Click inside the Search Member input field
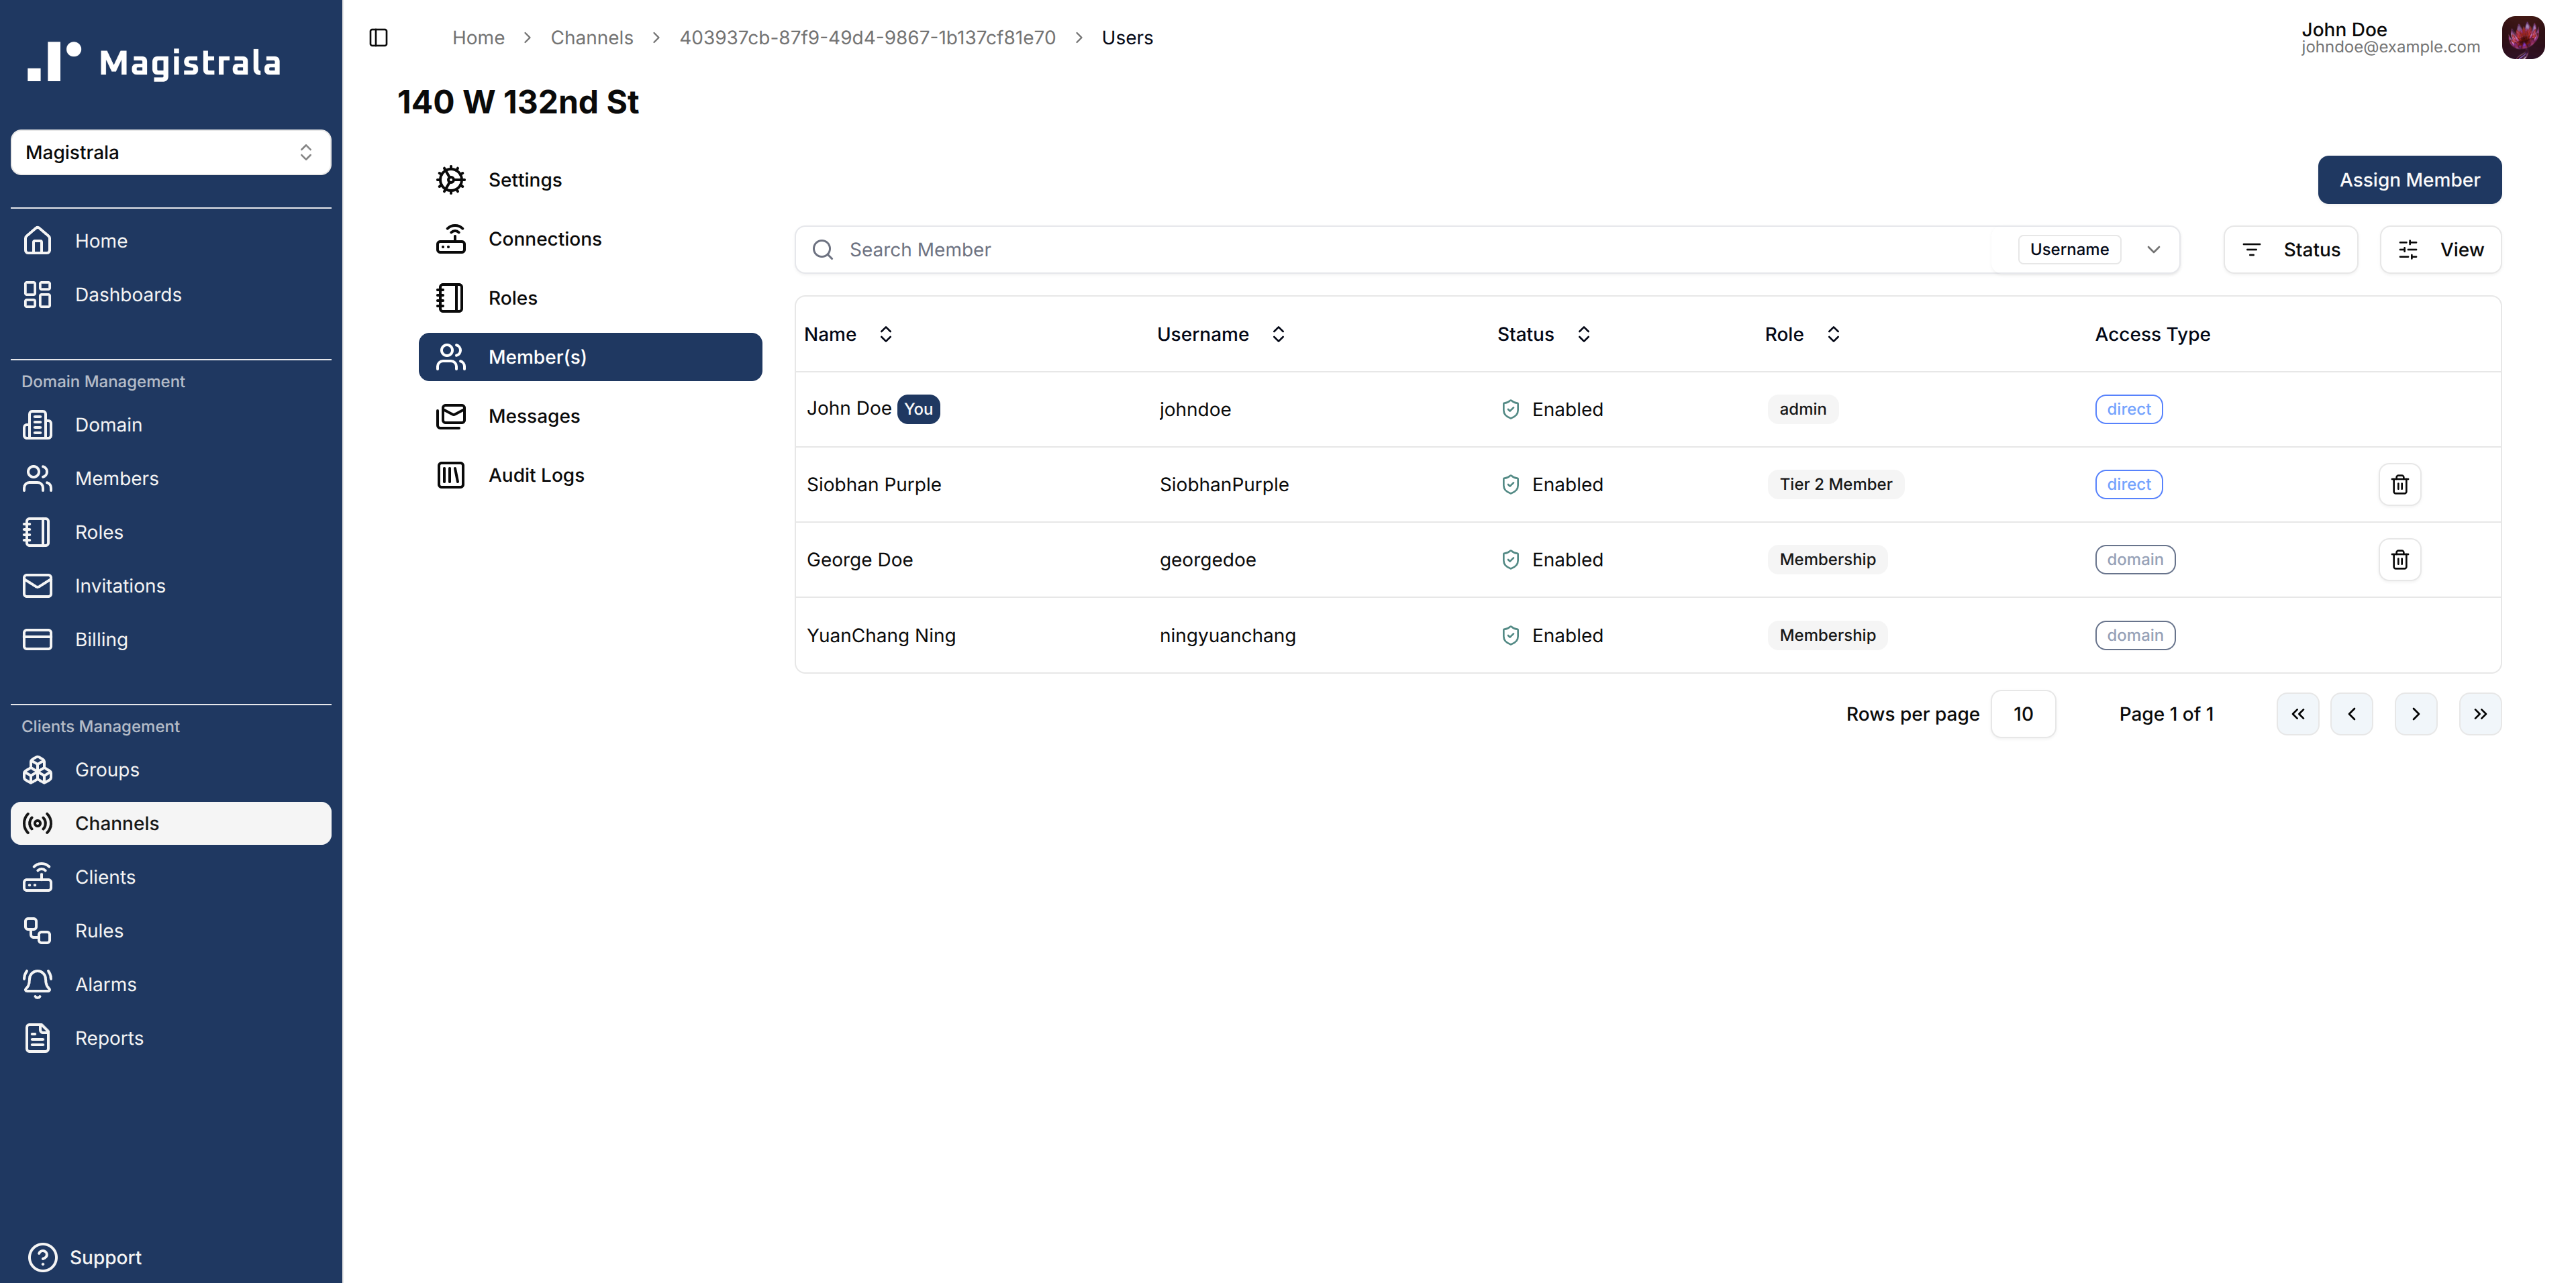The height and width of the screenshot is (1283, 2576). (1200, 249)
